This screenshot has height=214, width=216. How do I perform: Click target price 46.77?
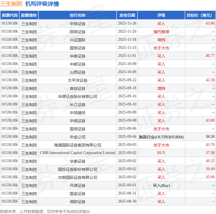(x=210, y=56)
